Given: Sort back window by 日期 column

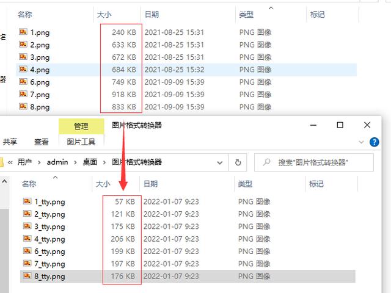Looking at the screenshot, I should click(x=152, y=15).
